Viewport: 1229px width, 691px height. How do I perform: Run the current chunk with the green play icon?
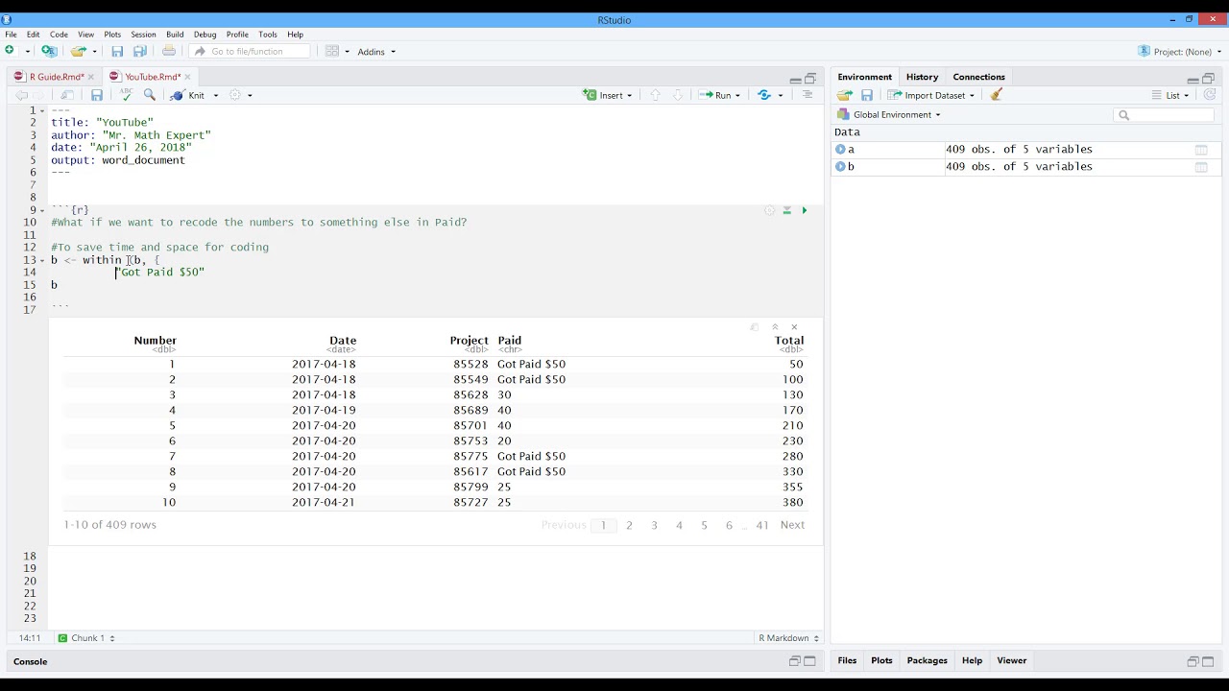(805, 210)
